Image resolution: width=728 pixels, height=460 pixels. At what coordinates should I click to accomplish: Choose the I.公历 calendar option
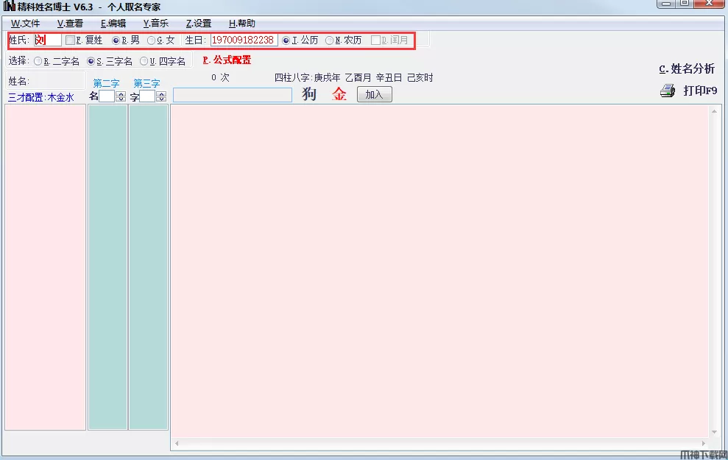pos(286,40)
